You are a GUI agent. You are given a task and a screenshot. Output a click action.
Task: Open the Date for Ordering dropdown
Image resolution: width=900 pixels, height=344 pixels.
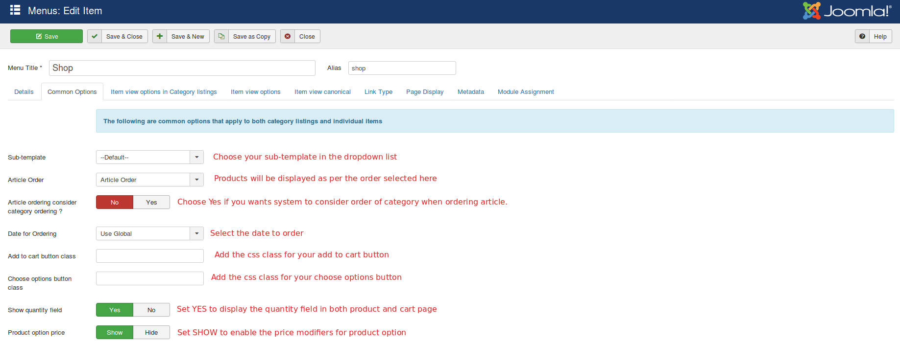point(149,233)
